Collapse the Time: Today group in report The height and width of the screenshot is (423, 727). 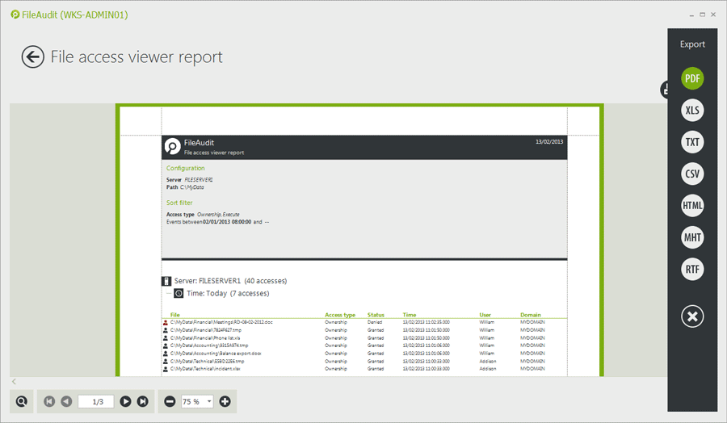[169, 293]
